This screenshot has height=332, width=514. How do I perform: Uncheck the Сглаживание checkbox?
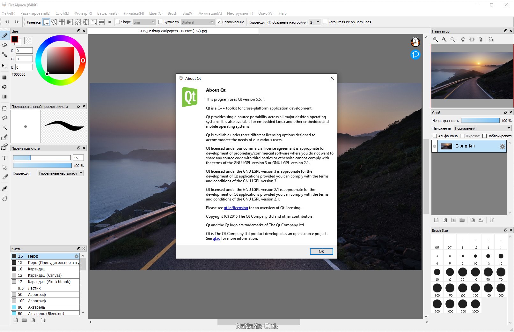[219, 22]
